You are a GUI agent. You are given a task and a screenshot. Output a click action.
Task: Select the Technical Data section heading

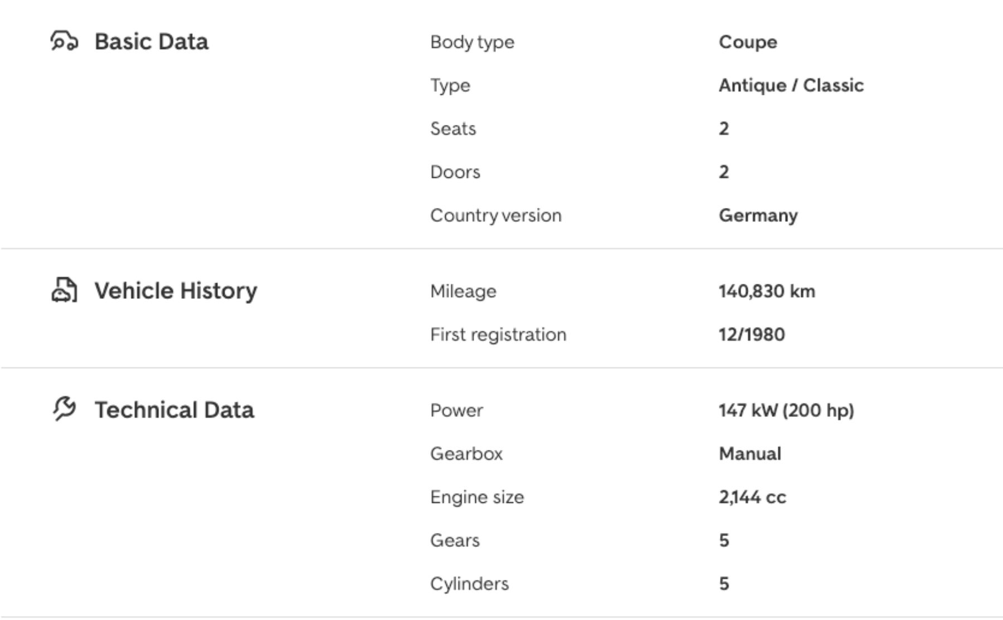point(174,410)
